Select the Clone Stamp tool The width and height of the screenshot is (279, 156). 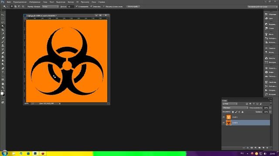[3, 45]
